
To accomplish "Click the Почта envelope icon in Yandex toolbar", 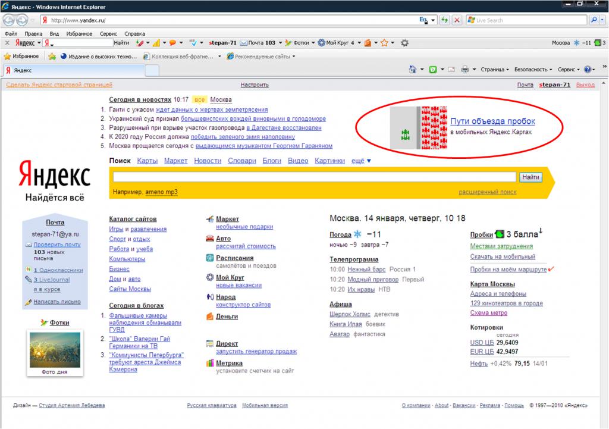I will click(243, 43).
